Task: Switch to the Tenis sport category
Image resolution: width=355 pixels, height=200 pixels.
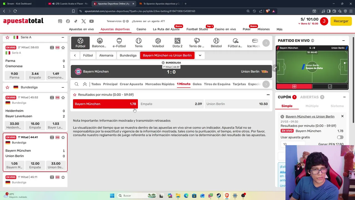Action: [x=139, y=43]
